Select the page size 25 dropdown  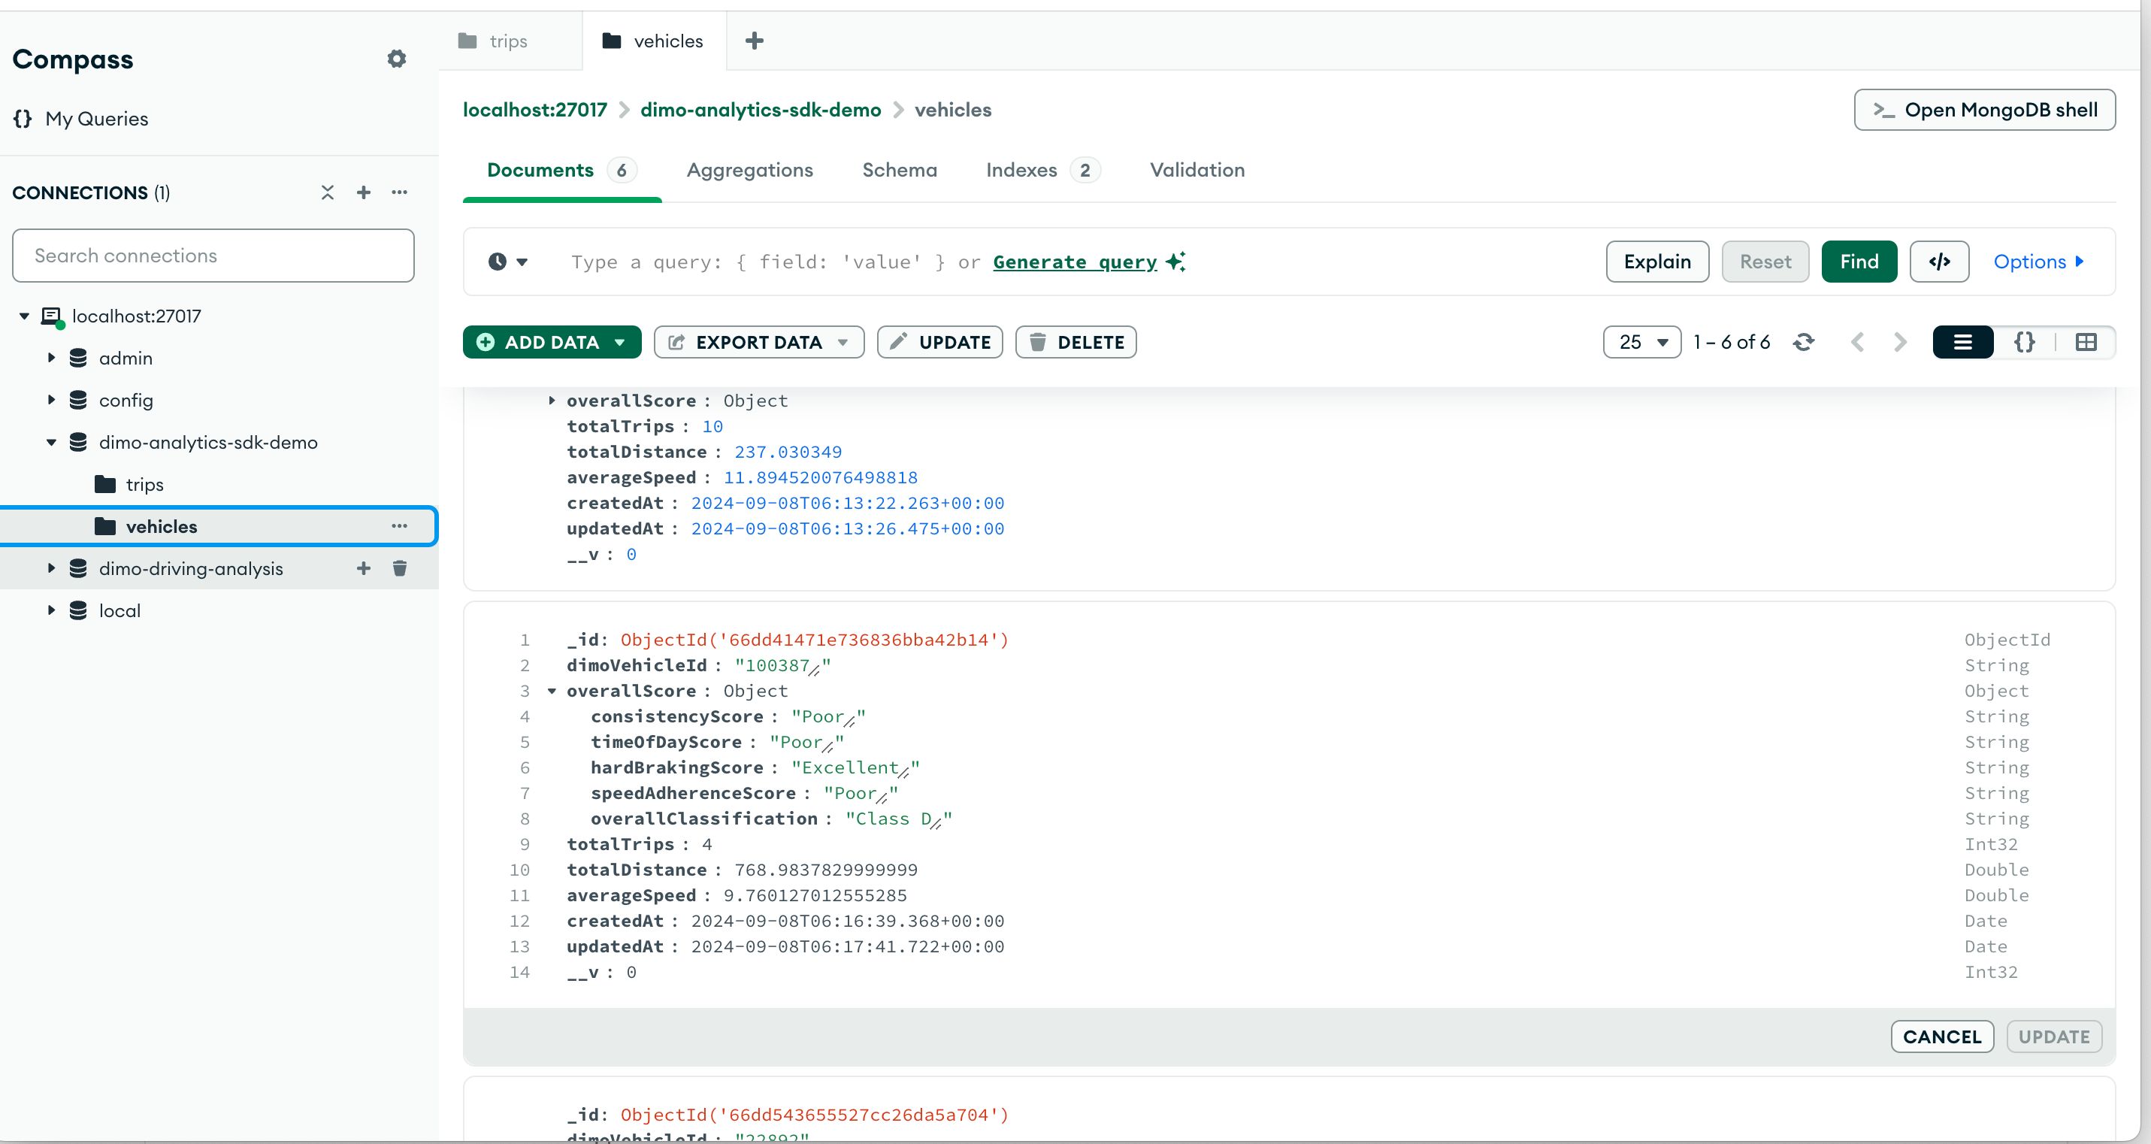[1641, 341]
